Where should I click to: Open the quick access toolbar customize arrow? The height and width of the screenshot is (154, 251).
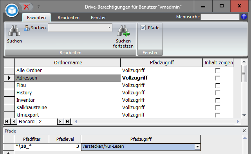tap(39, 7)
